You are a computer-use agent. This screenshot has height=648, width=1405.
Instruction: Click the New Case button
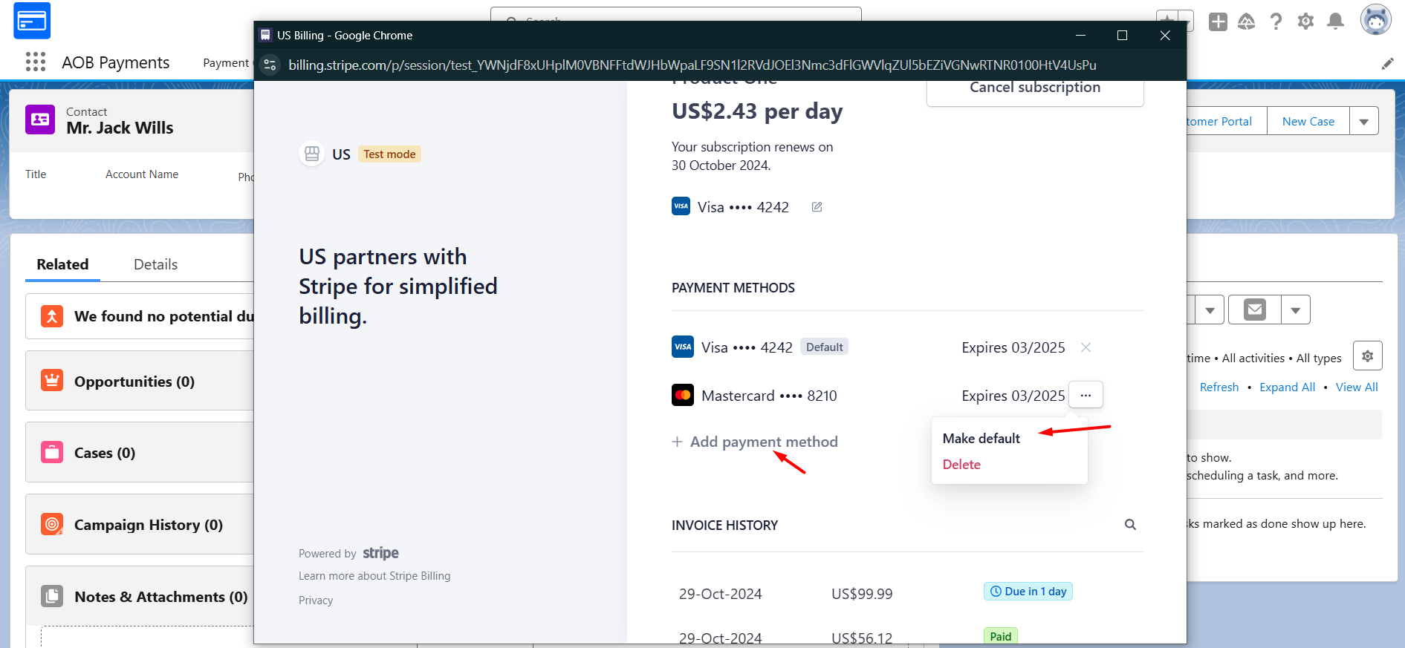[1308, 121]
